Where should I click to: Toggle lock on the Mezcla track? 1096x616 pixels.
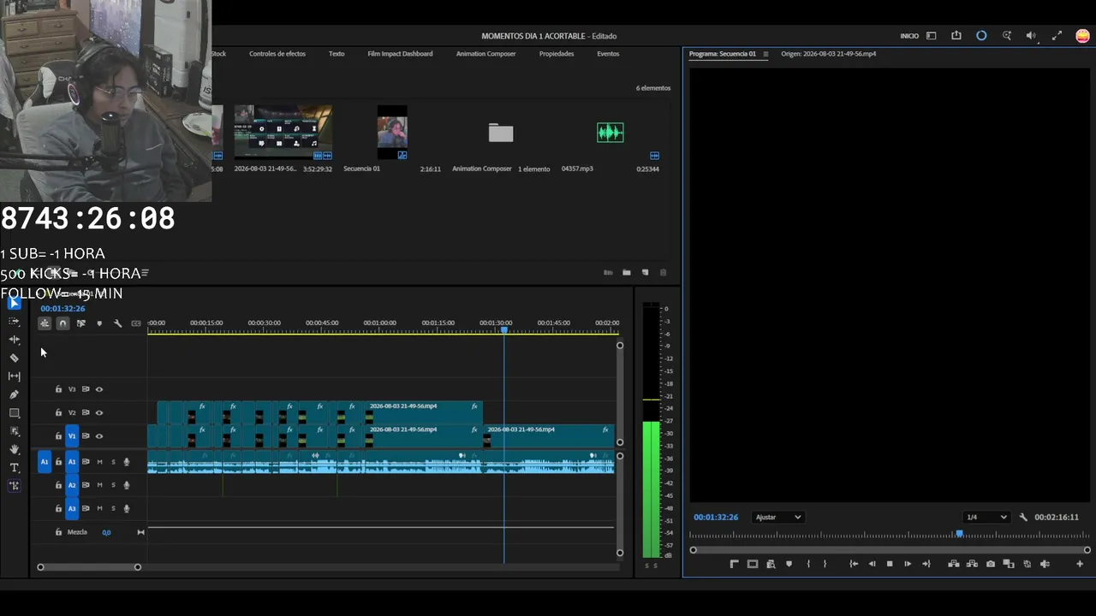58,532
